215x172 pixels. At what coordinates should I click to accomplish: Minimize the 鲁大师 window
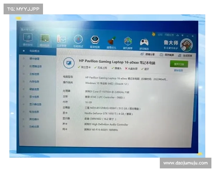(x=187, y=36)
